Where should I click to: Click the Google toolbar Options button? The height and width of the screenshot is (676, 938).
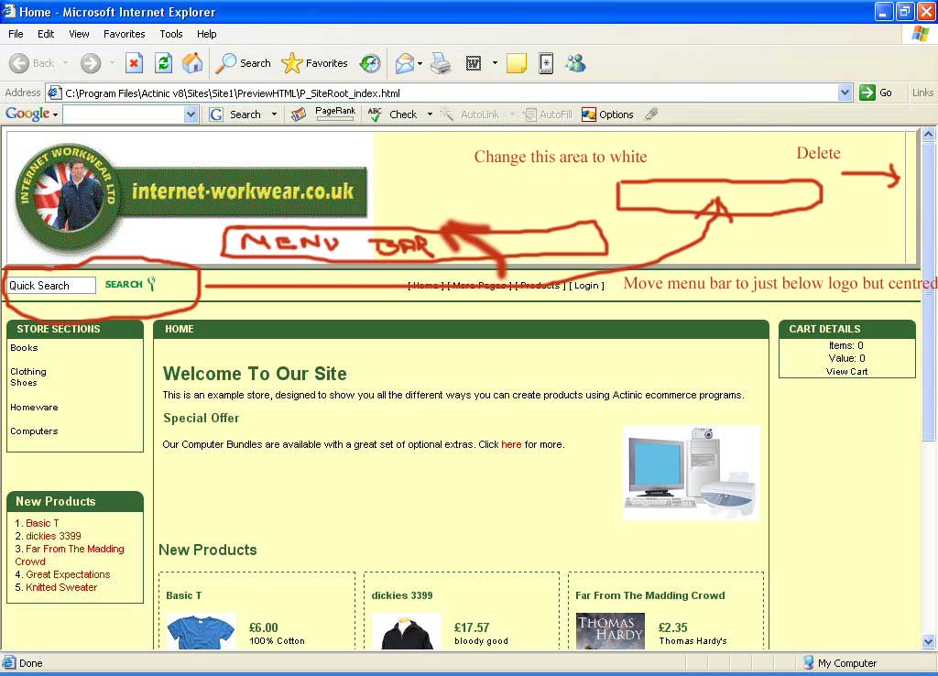coord(607,114)
